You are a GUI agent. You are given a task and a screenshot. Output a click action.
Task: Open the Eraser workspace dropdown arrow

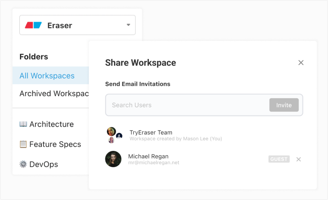coord(128,25)
